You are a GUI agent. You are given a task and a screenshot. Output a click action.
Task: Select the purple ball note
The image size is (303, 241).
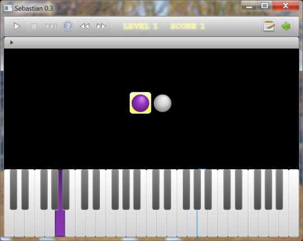[x=140, y=103]
